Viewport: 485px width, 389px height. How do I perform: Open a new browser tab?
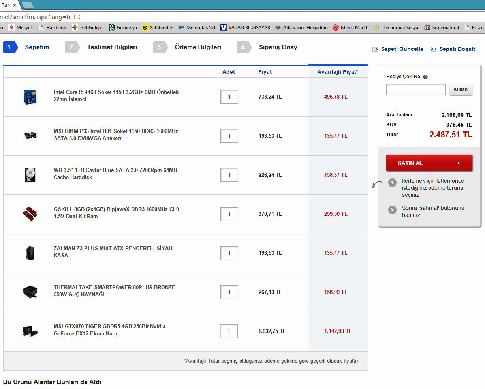(x=27, y=5)
